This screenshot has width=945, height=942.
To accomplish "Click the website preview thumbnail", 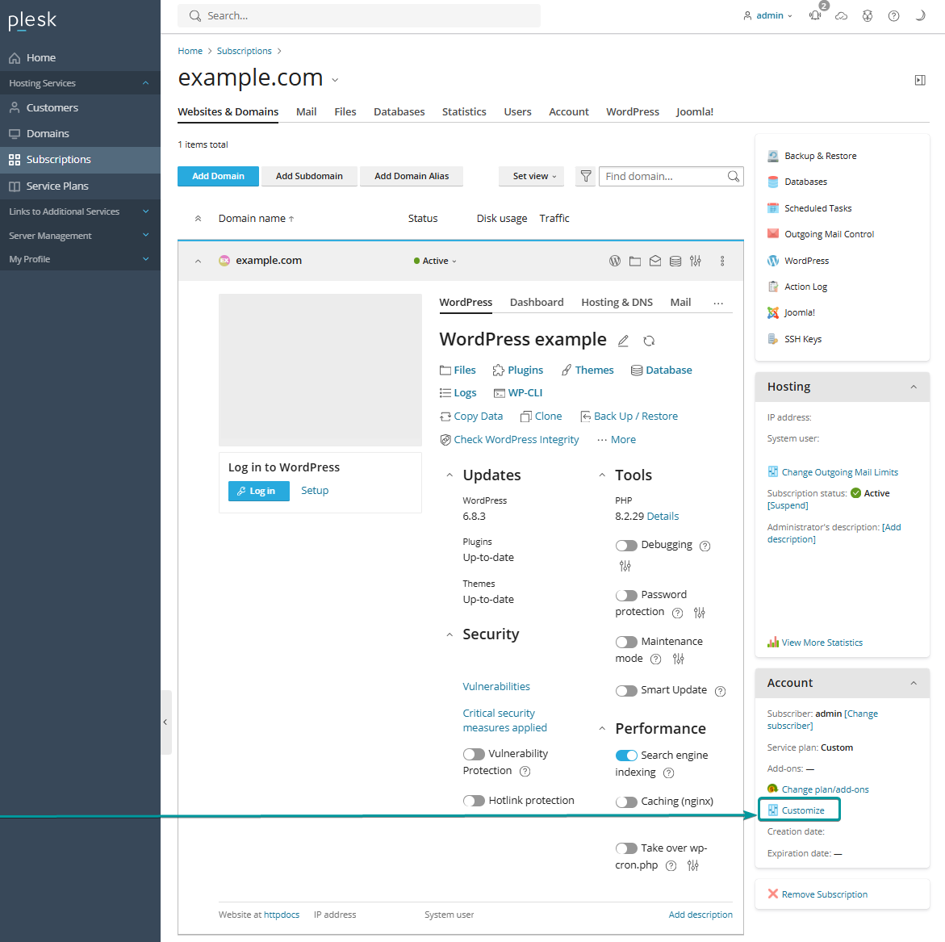I will point(320,370).
